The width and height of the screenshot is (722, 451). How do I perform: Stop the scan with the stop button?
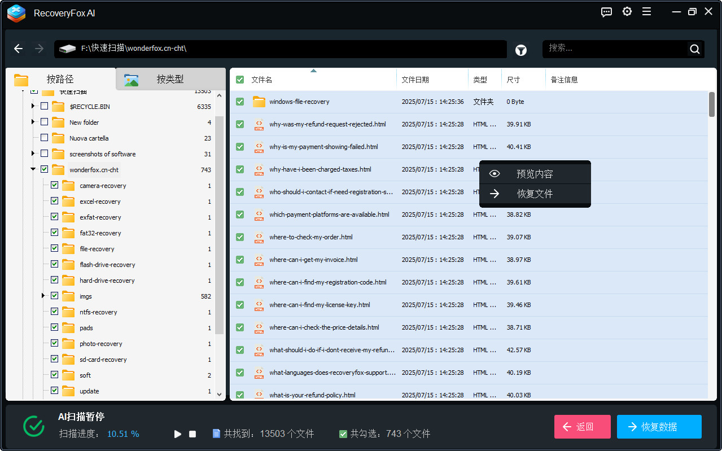pos(192,434)
